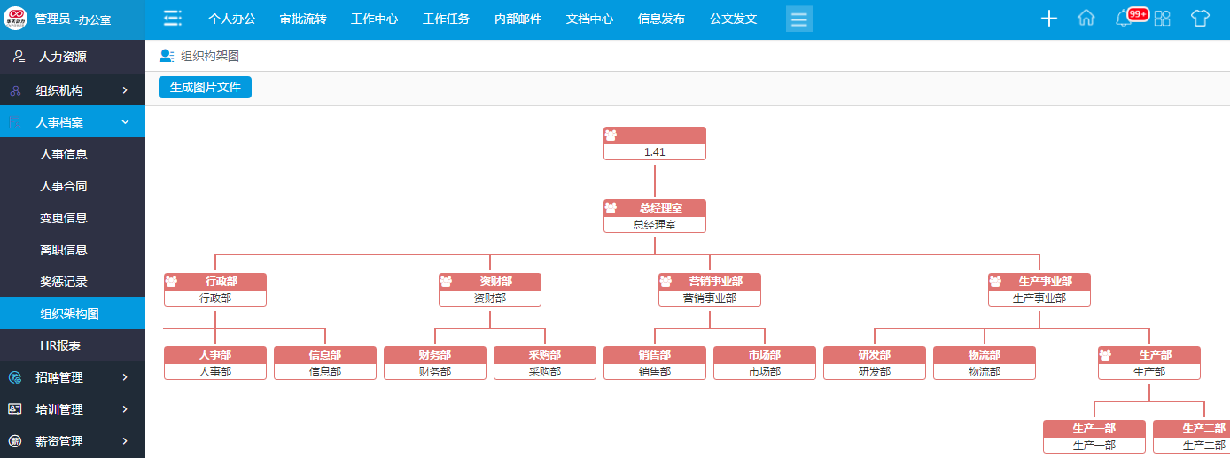Click the plus icon in the header
The height and width of the screenshot is (458, 1230).
pyautogui.click(x=1049, y=19)
